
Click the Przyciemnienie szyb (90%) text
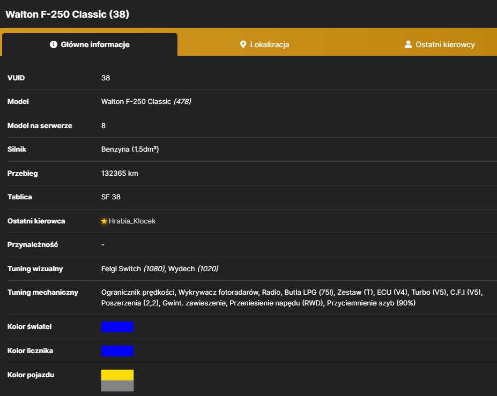[371, 303]
